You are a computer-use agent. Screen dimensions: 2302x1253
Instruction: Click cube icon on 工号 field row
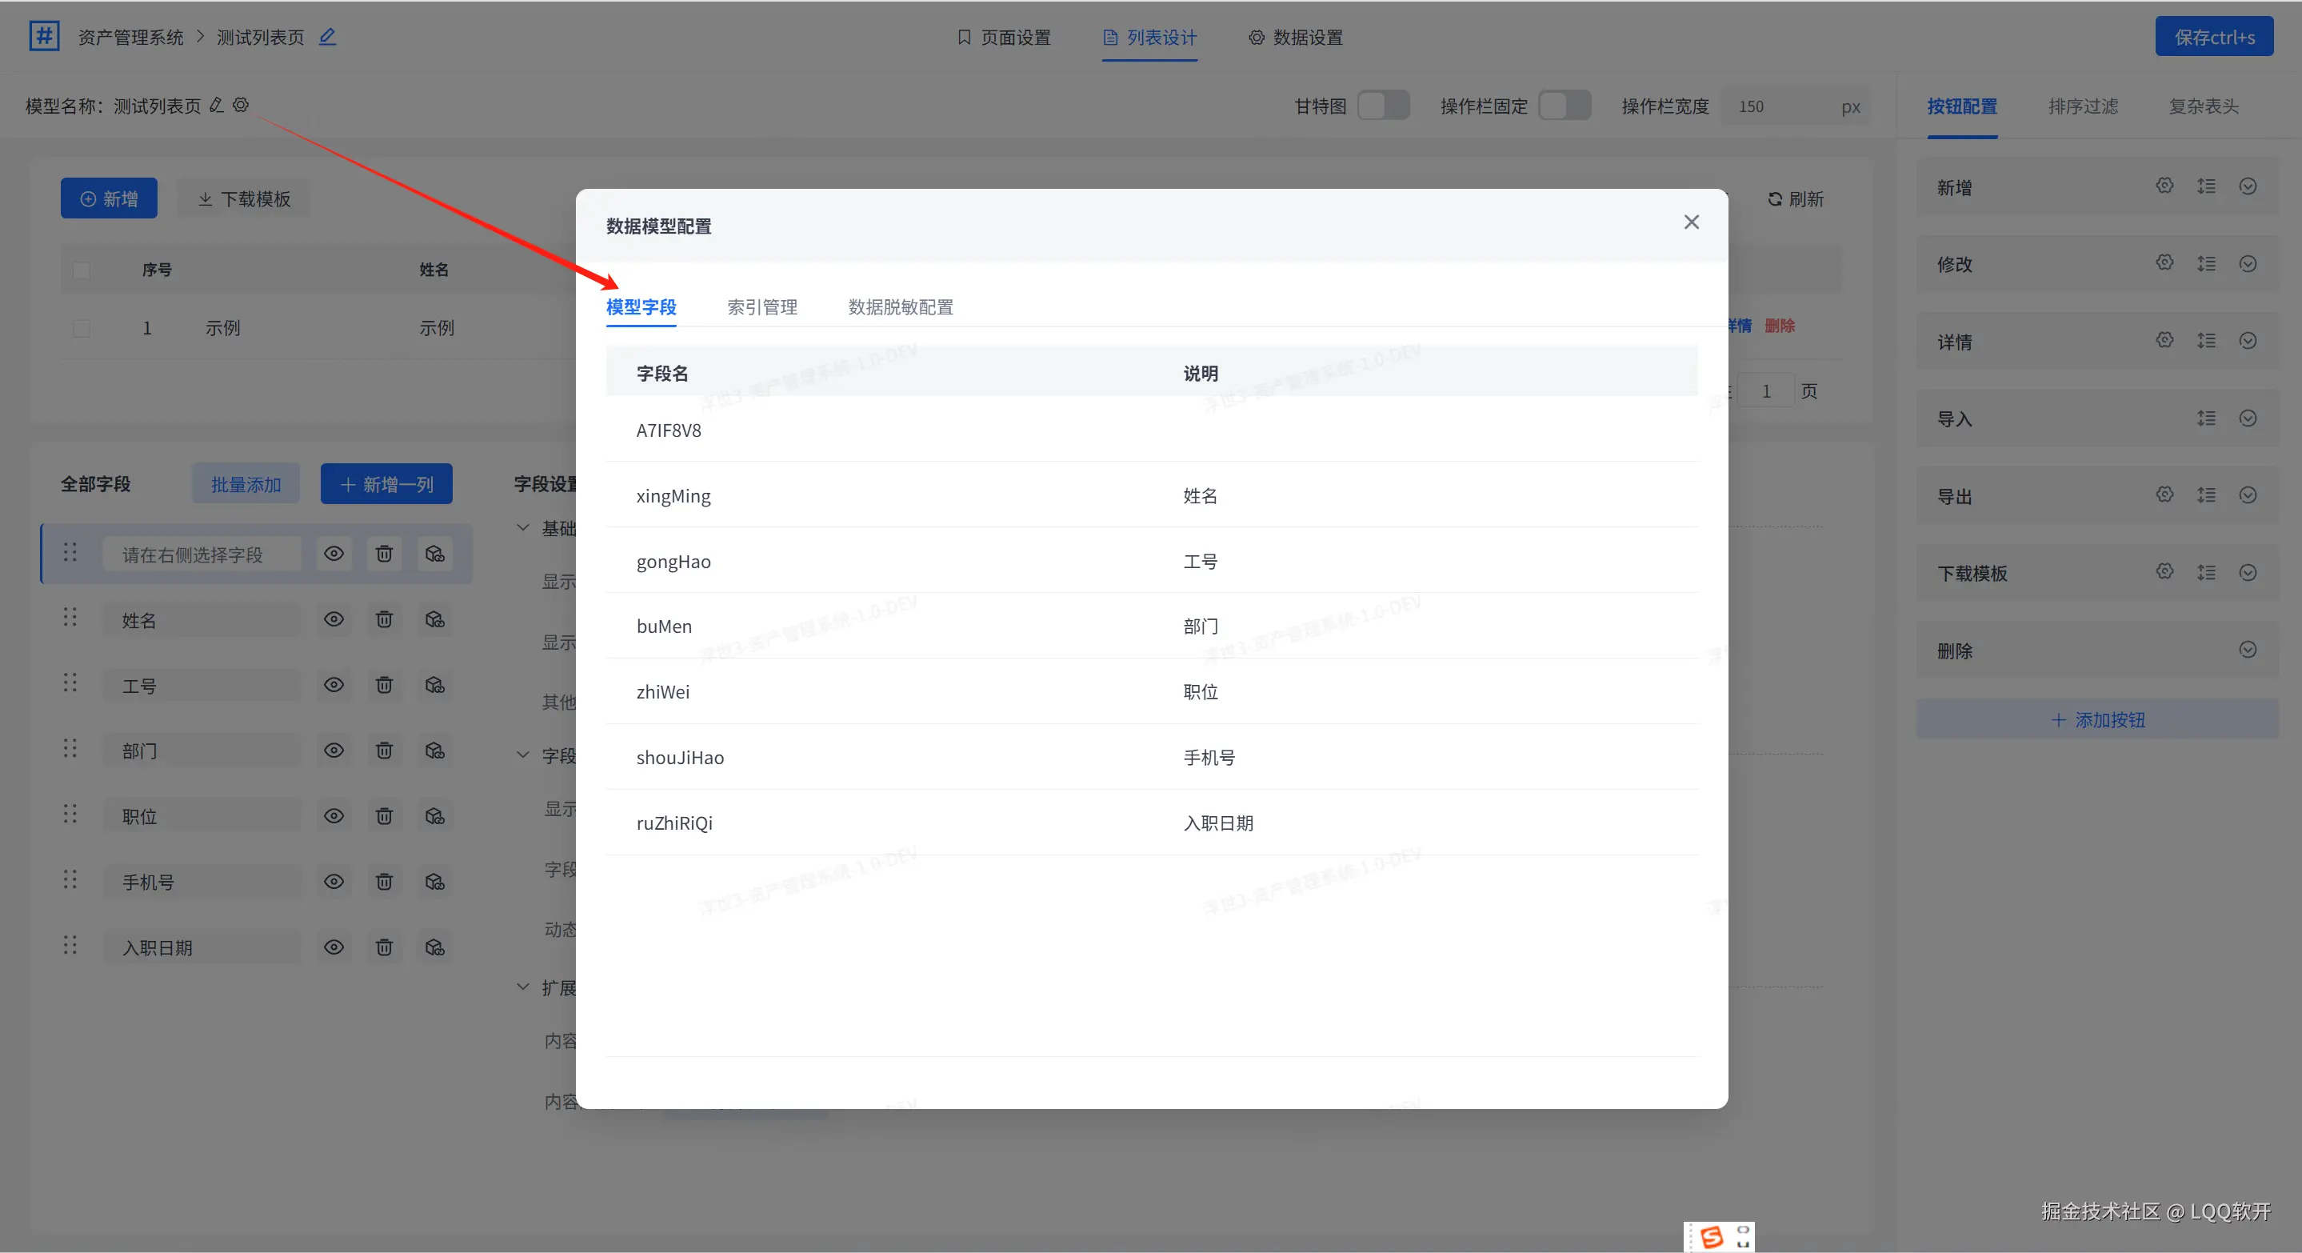435,686
